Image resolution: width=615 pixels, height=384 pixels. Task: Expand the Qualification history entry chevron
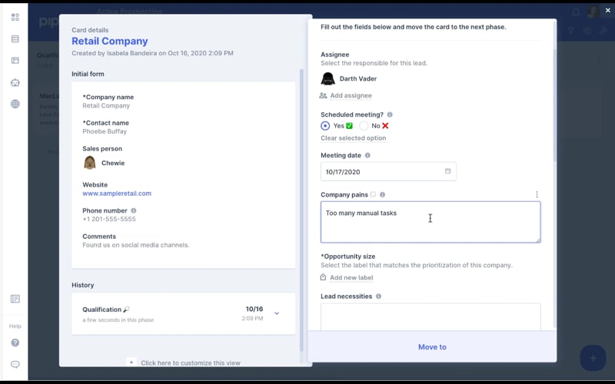click(277, 313)
